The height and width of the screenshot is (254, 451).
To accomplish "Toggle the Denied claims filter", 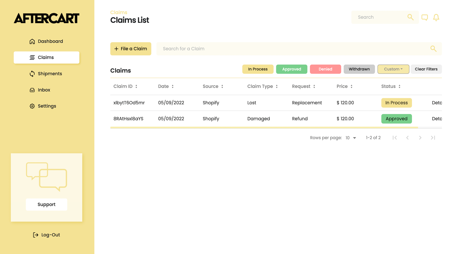I will point(325,69).
